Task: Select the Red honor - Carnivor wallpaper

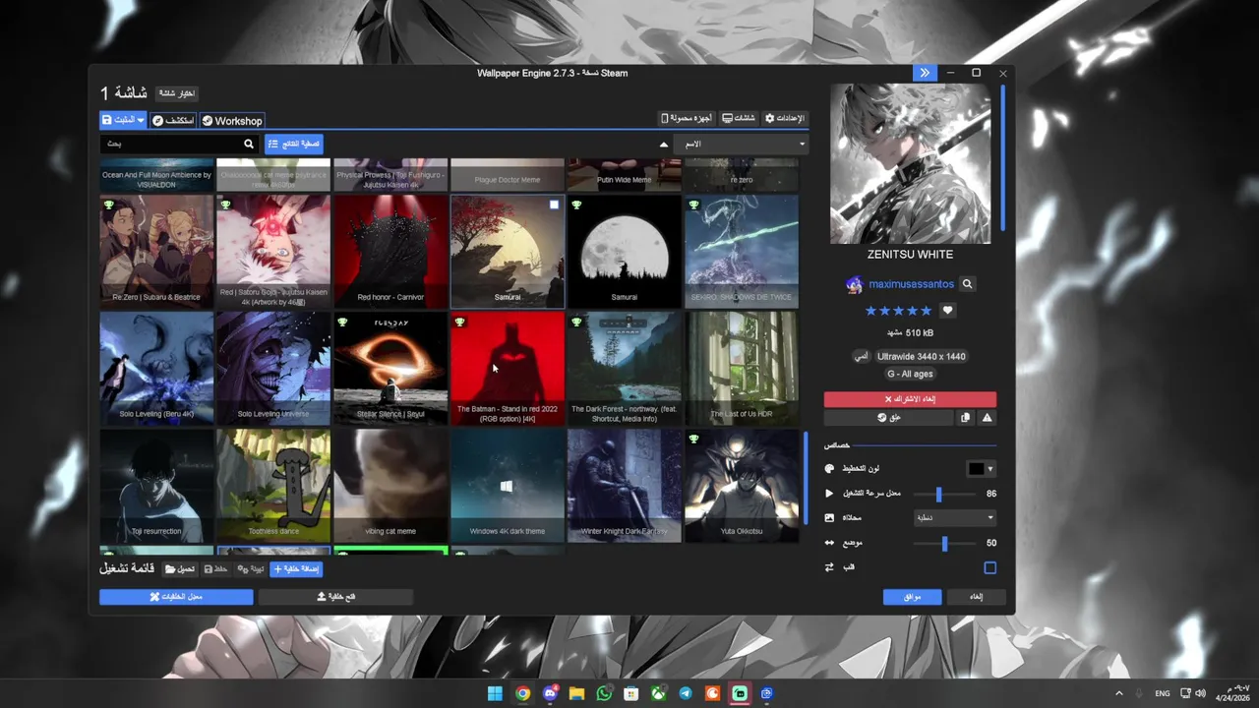Action: tap(390, 252)
